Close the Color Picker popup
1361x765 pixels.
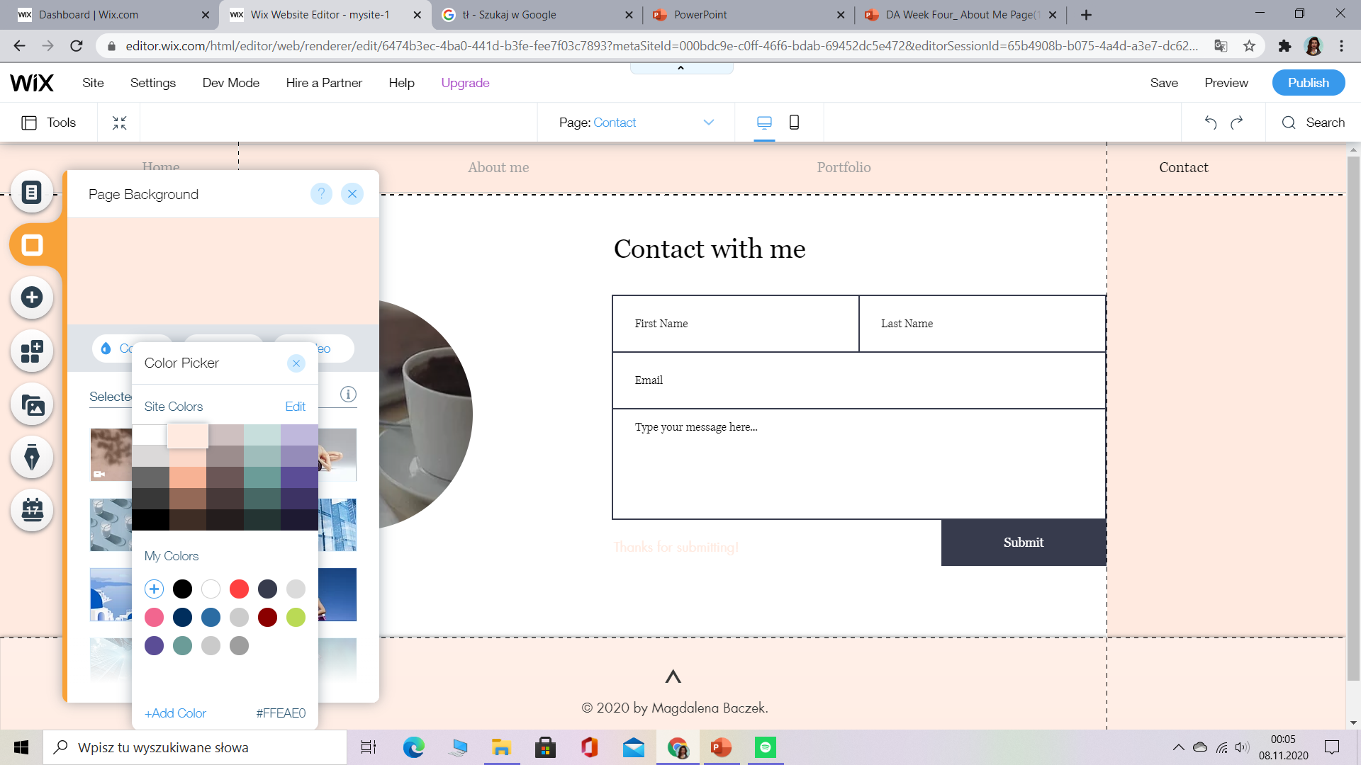coord(296,363)
